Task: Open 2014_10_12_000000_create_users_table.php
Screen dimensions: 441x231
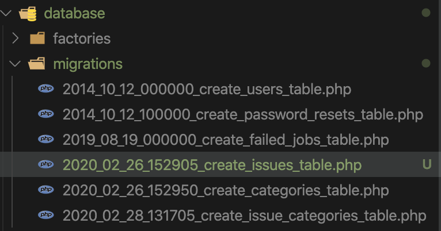Action: (x=207, y=89)
